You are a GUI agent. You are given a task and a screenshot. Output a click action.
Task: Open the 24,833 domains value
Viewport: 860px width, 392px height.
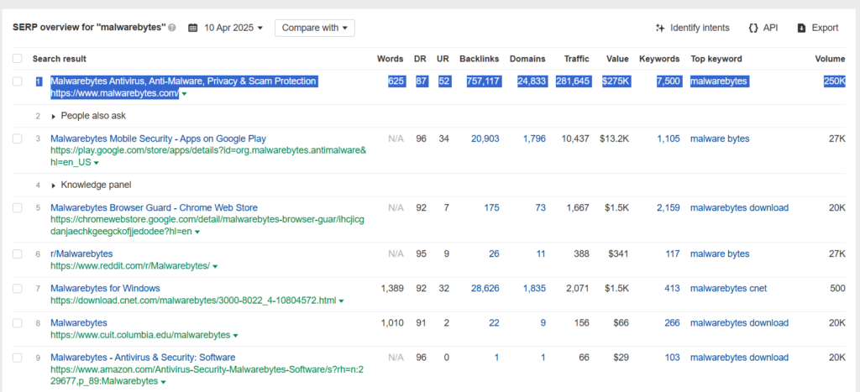coord(532,81)
